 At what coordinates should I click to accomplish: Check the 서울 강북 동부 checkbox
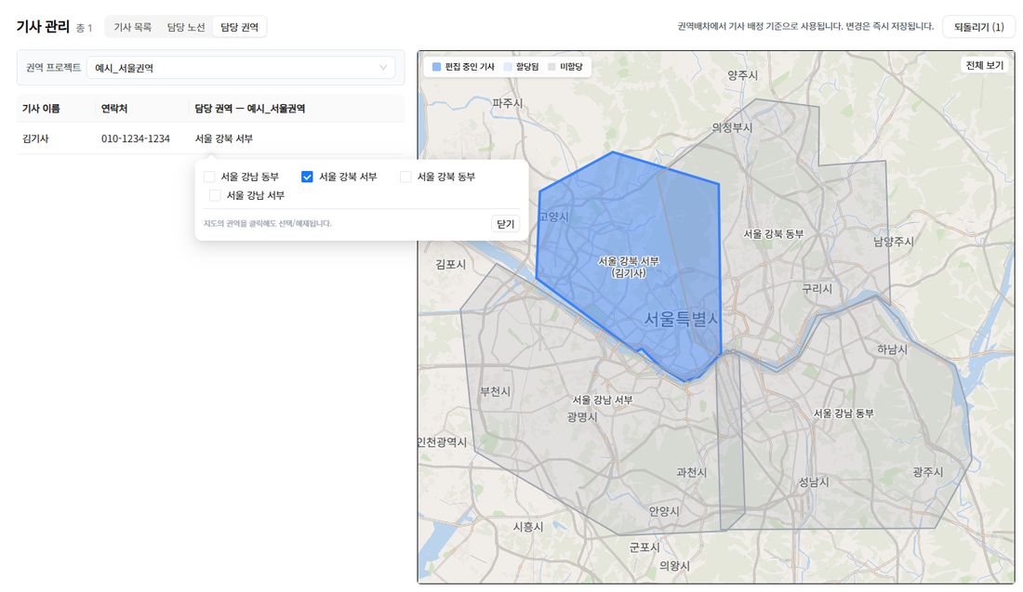click(x=405, y=177)
